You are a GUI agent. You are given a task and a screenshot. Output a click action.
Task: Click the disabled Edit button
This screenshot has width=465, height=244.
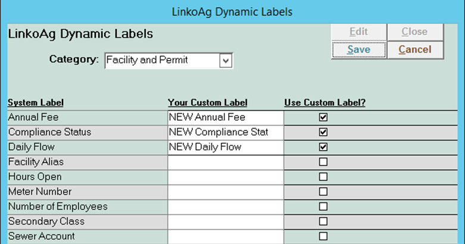click(x=359, y=32)
